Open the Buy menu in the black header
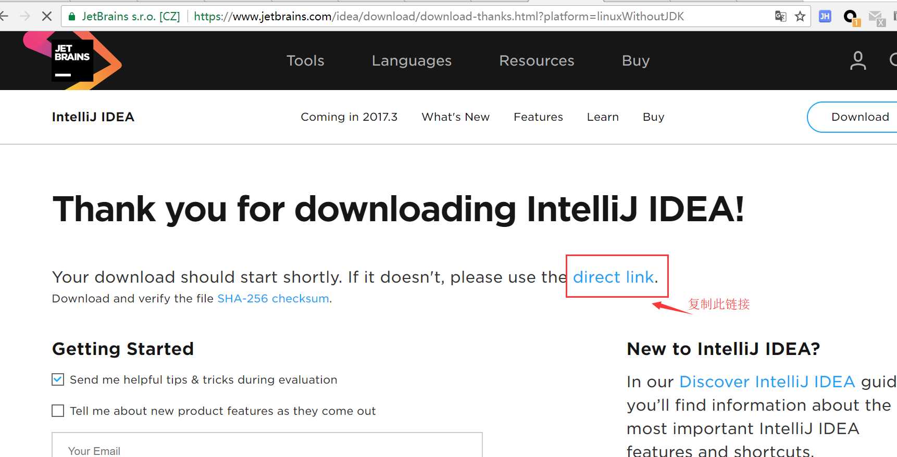This screenshot has width=897, height=457. 636,60
